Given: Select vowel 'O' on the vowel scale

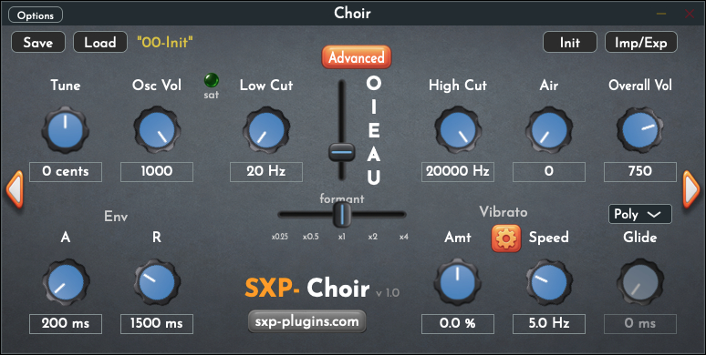Looking at the screenshot, I should click(374, 83).
